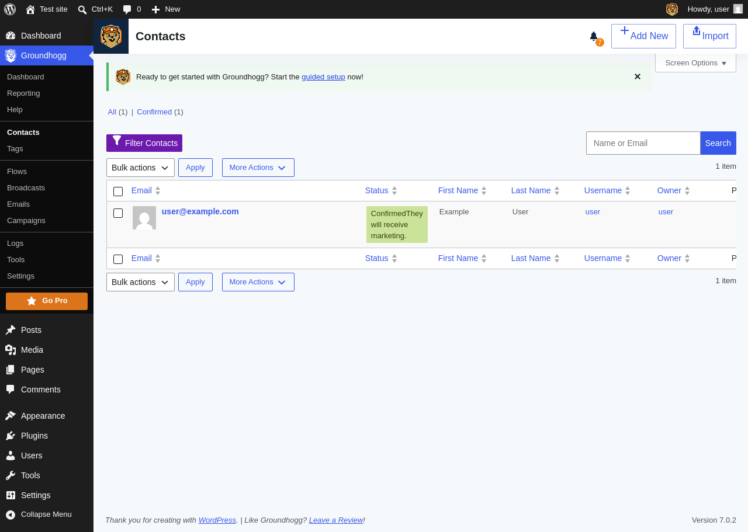
Task: Open Howdy, user avatar menu
Action: (x=715, y=9)
